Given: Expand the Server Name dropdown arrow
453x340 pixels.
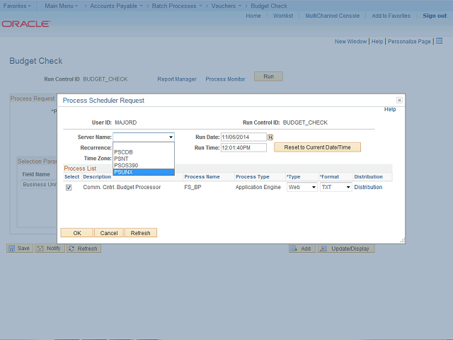Looking at the screenshot, I should 171,137.
